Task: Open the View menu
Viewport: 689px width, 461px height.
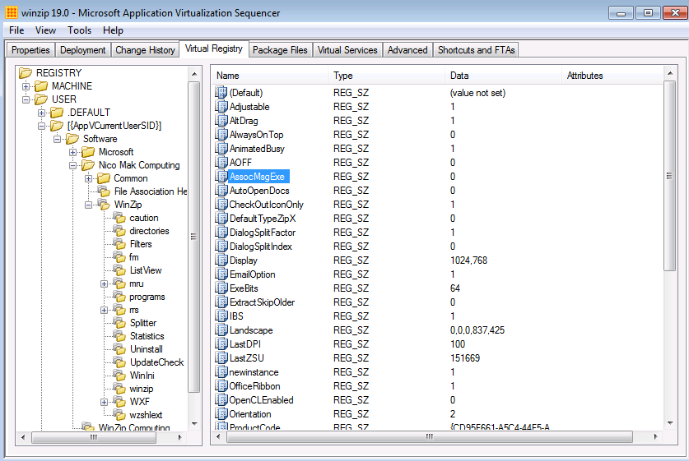Action: (x=45, y=30)
